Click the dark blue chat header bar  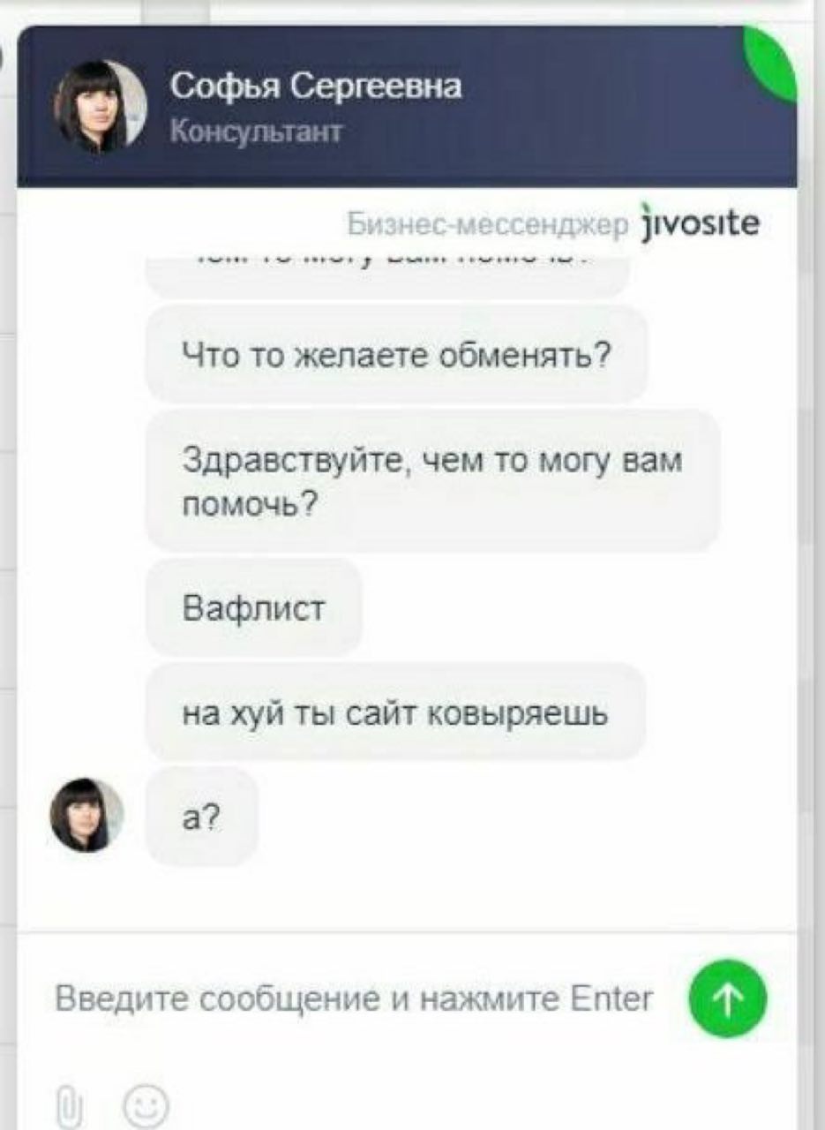tap(407, 107)
